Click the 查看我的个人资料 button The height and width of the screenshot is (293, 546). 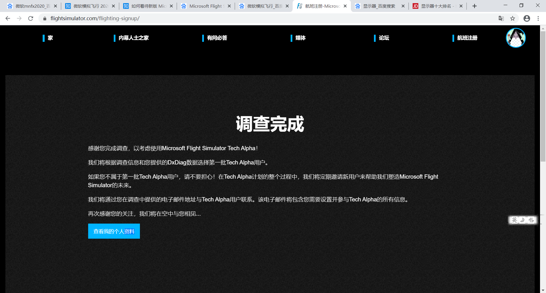pyautogui.click(x=114, y=231)
